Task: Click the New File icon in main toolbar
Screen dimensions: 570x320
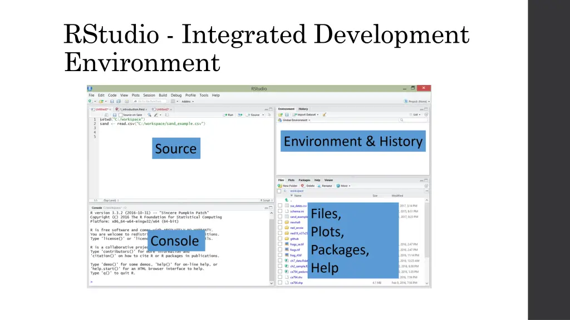Action: click(90, 101)
